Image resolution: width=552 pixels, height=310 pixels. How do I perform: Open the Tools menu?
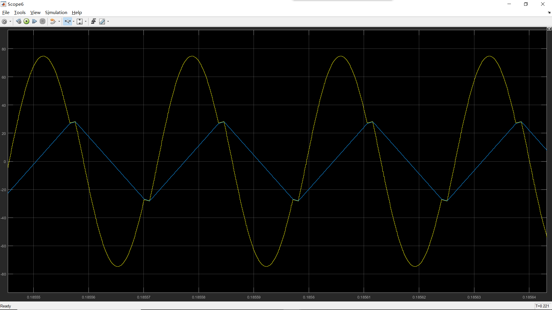20,13
